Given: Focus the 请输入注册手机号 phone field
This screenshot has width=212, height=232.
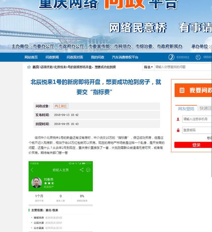Looking at the screenshot, I should 197,119.
